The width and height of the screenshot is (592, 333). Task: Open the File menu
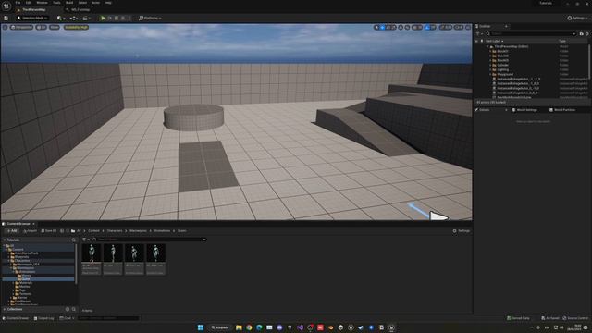pyautogui.click(x=18, y=3)
